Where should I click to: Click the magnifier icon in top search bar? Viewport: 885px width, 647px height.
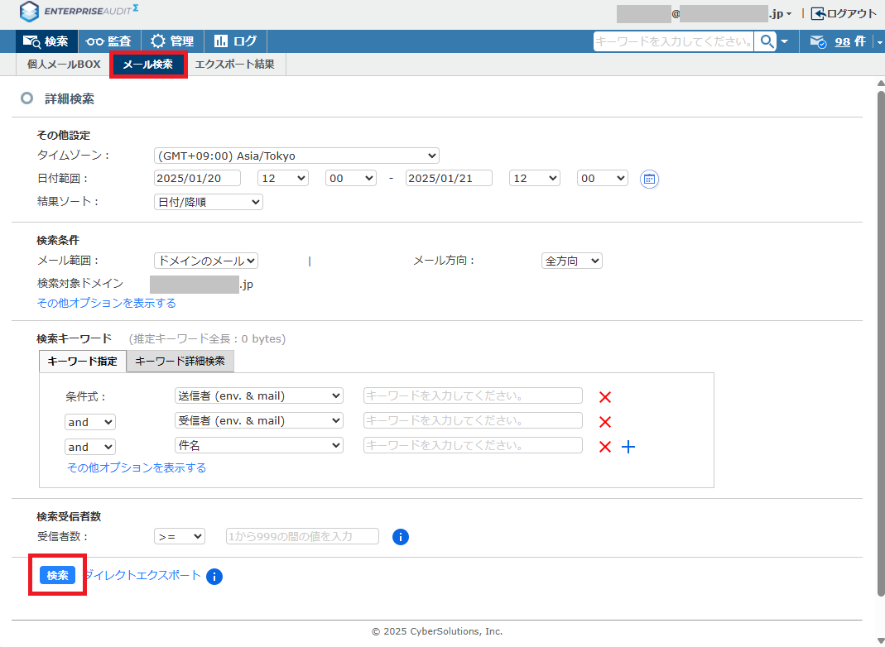point(766,41)
